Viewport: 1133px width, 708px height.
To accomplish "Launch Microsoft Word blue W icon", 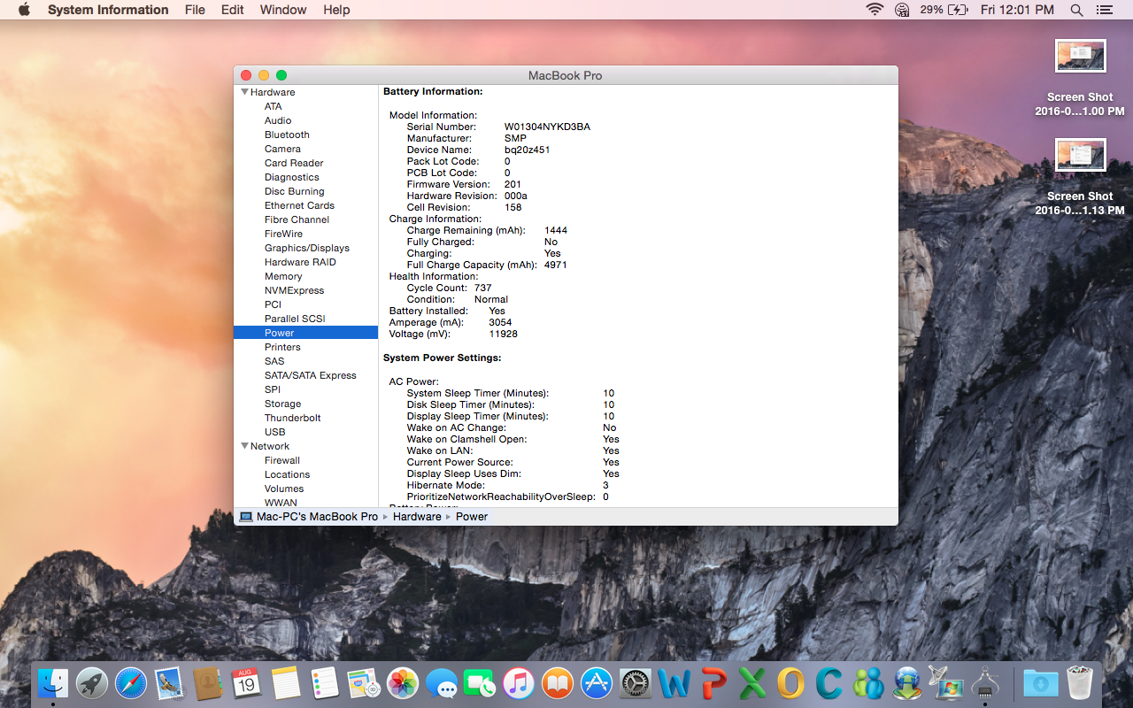I will [x=674, y=683].
